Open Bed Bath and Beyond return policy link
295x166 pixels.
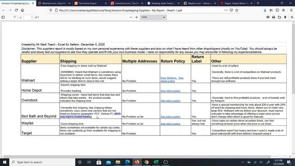(170, 117)
